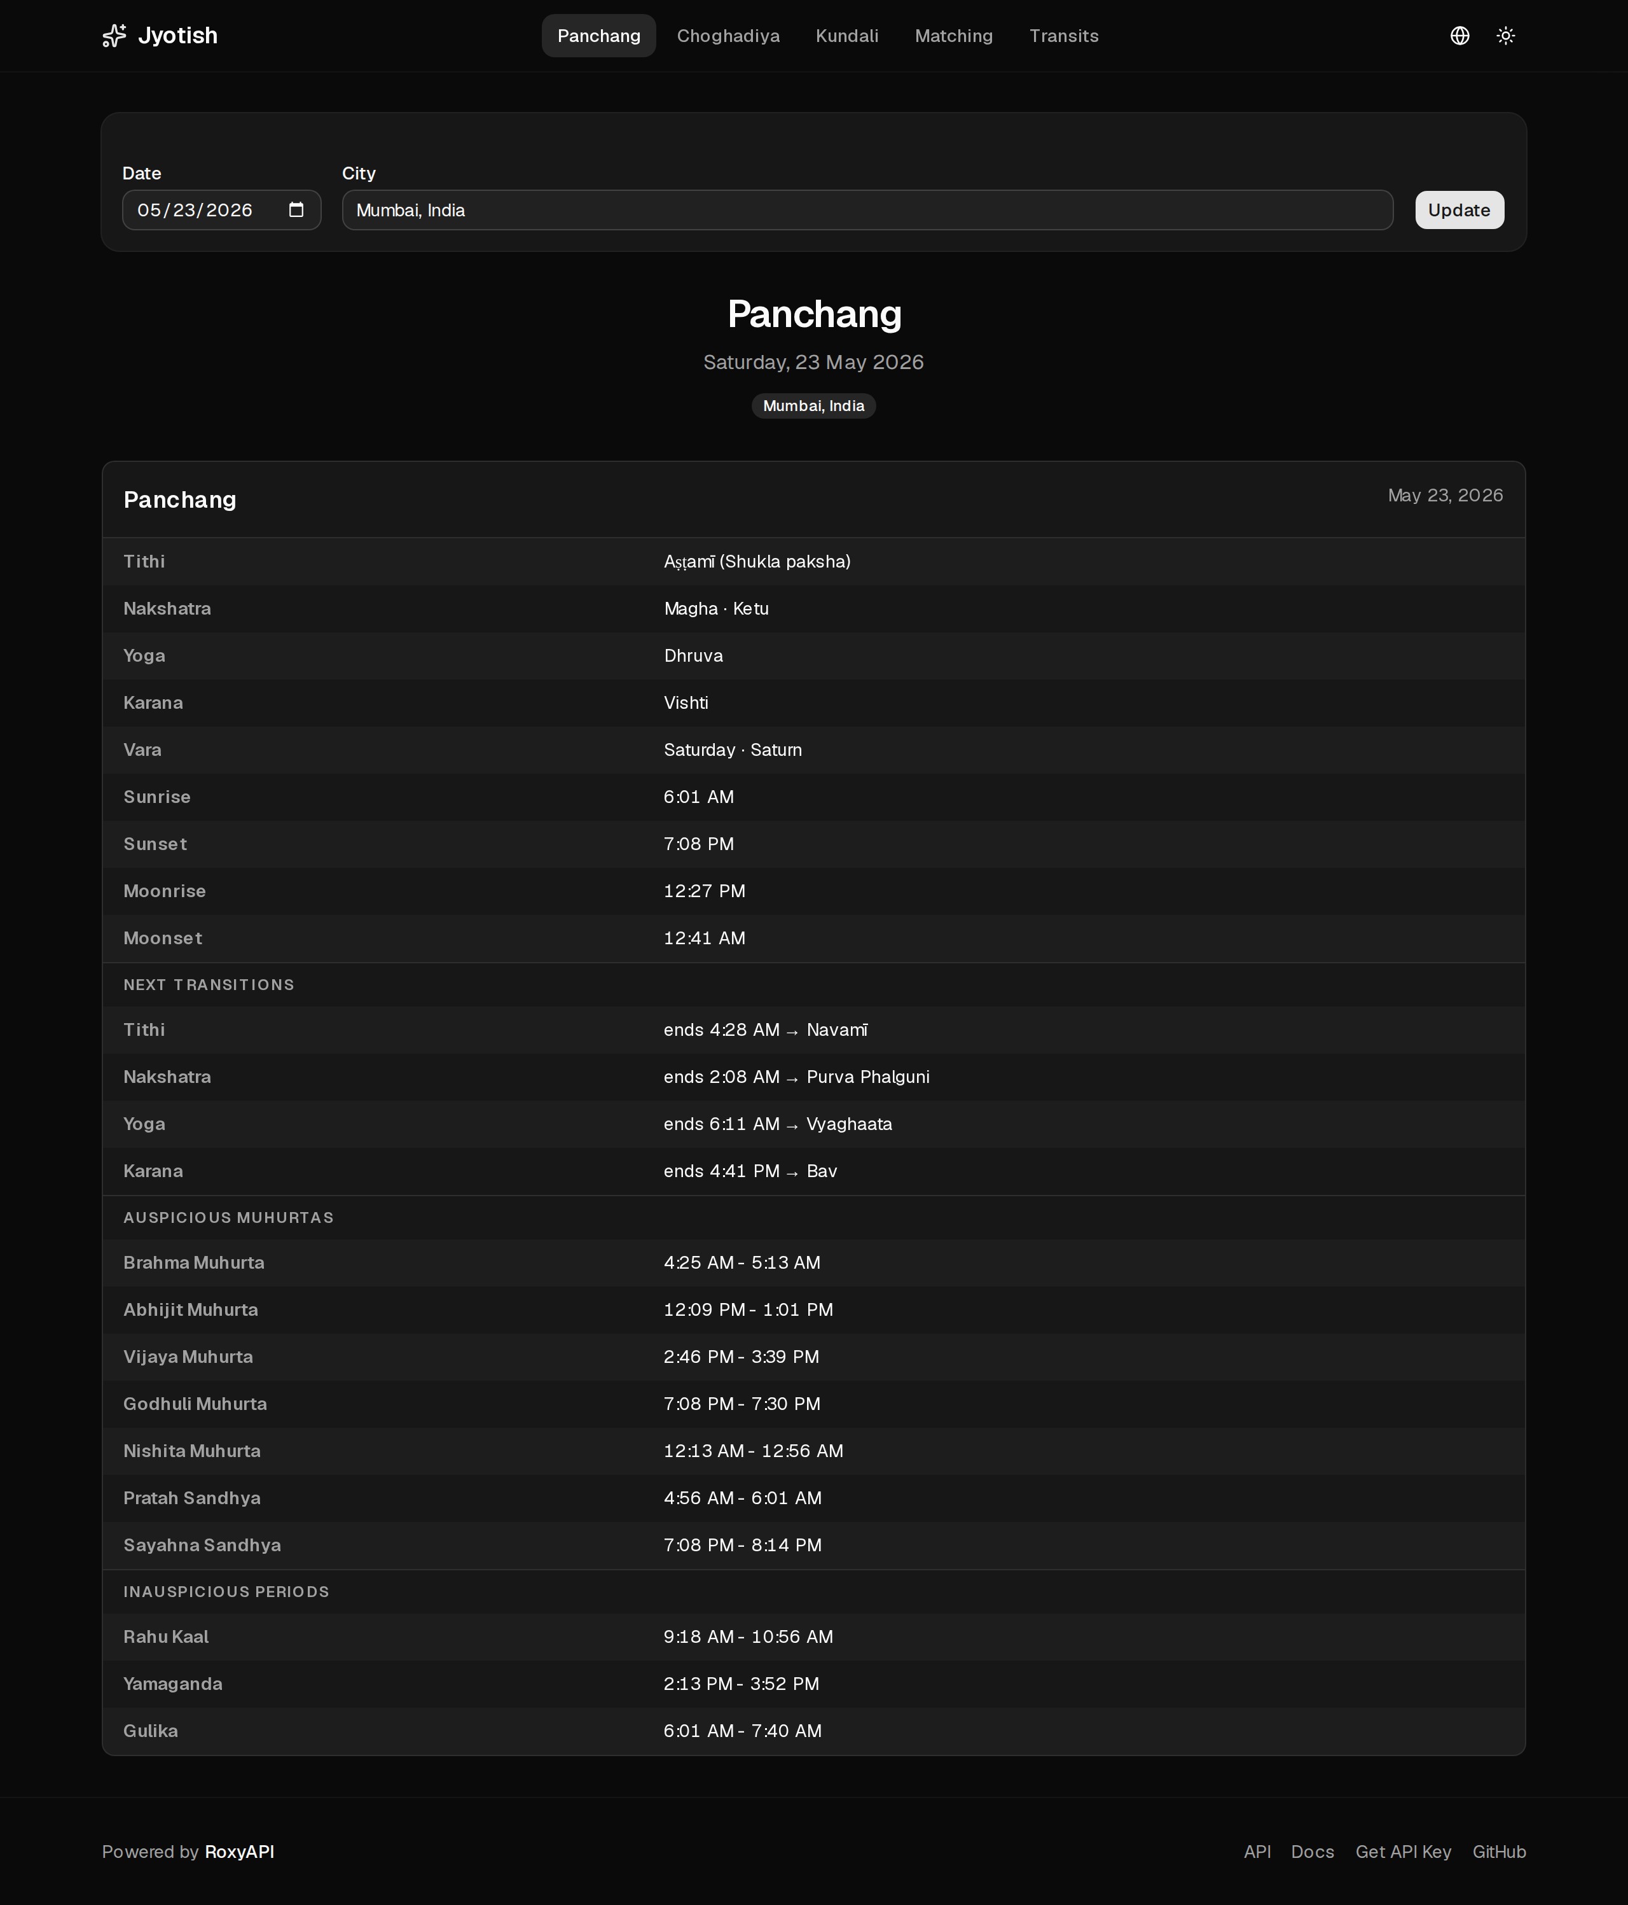Switch to the Panchang tab

(x=598, y=36)
